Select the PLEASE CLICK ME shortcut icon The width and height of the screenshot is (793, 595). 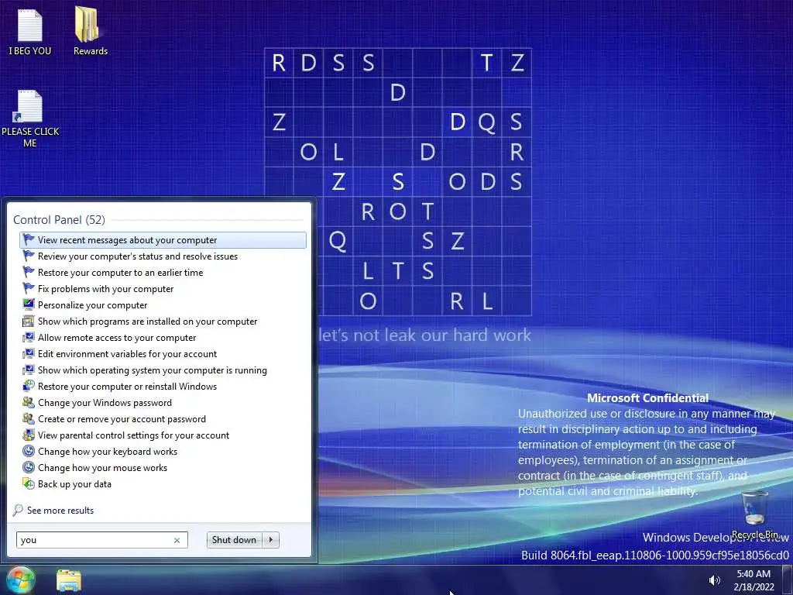pos(30,118)
